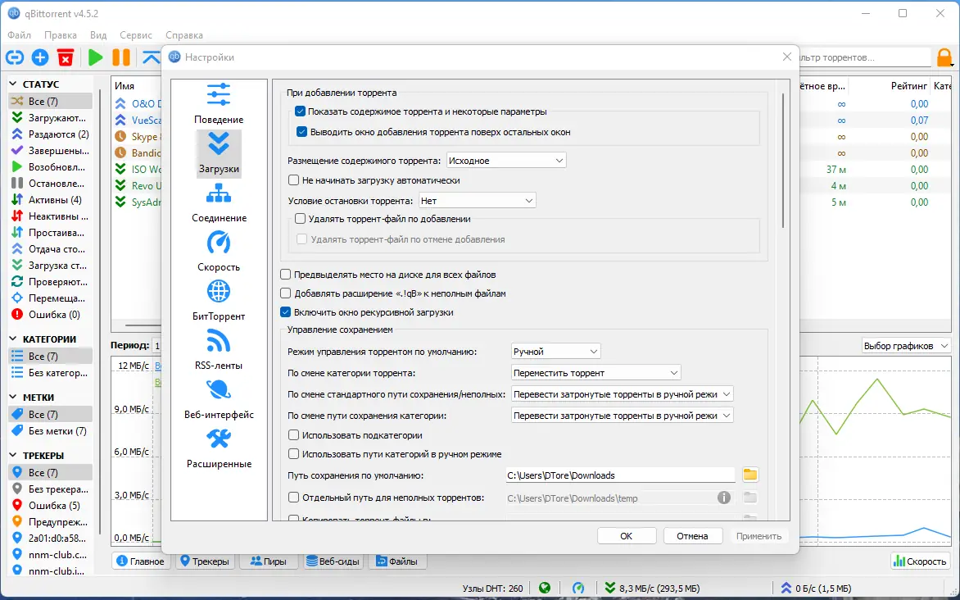Open the Правка menu

tap(61, 35)
